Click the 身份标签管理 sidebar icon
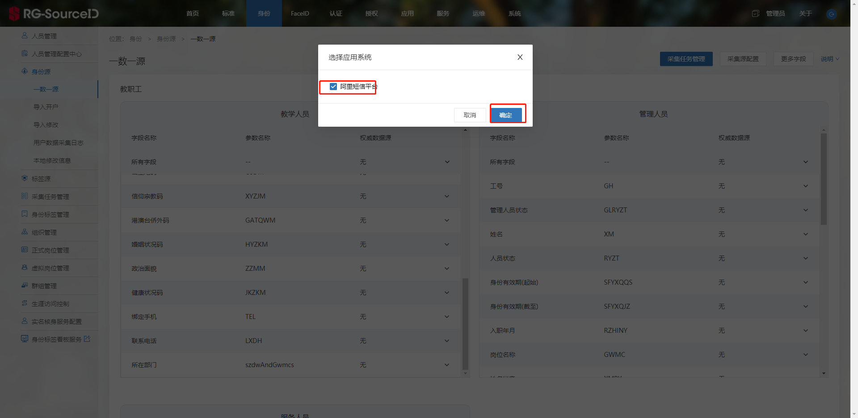Image resolution: width=858 pixels, height=418 pixels. tap(25, 214)
